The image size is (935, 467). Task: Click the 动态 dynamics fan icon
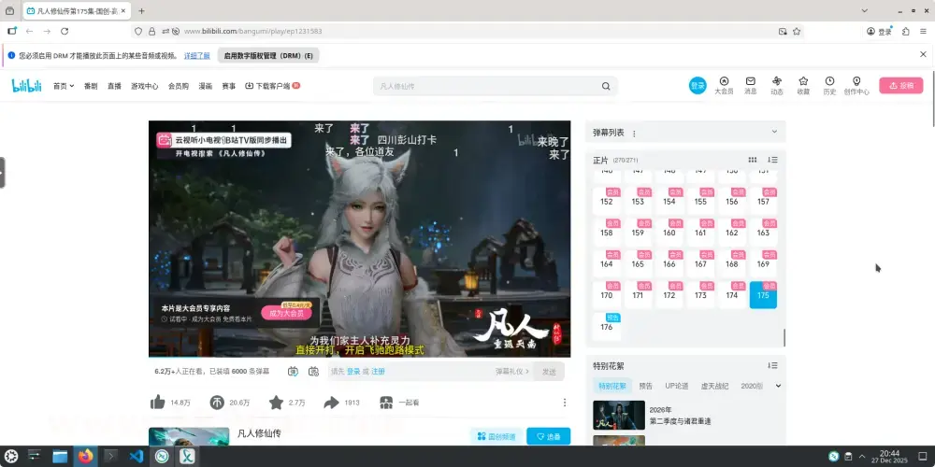(x=777, y=85)
